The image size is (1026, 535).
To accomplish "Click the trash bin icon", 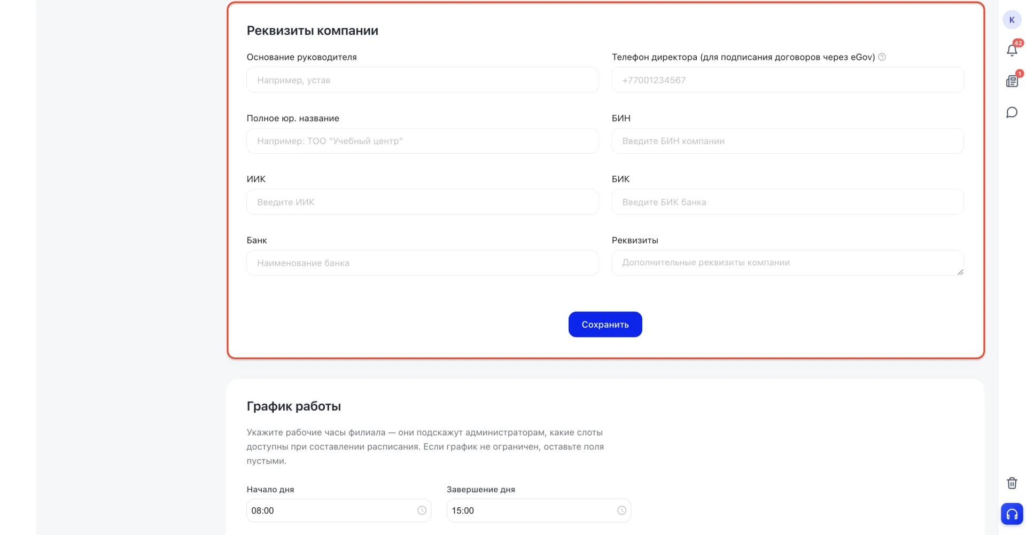I will [x=1012, y=483].
